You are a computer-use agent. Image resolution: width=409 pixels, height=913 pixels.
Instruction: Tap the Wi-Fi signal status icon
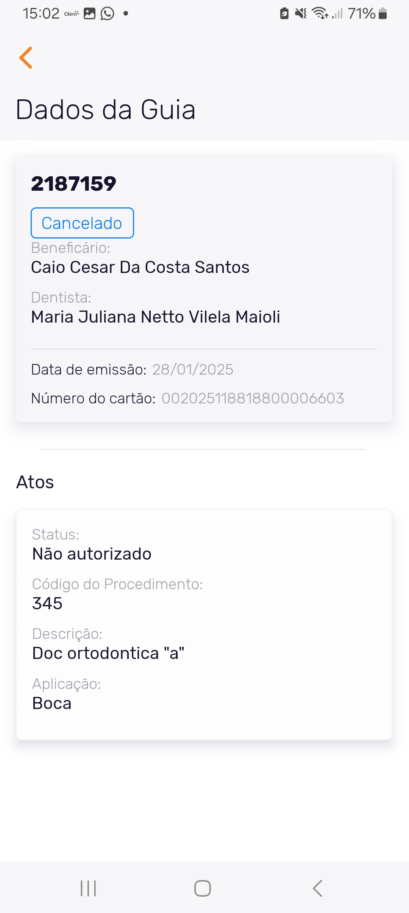click(x=320, y=14)
